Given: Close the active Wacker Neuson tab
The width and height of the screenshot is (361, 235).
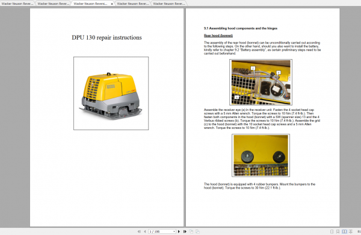Looking at the screenshot, I should point(112,4).
